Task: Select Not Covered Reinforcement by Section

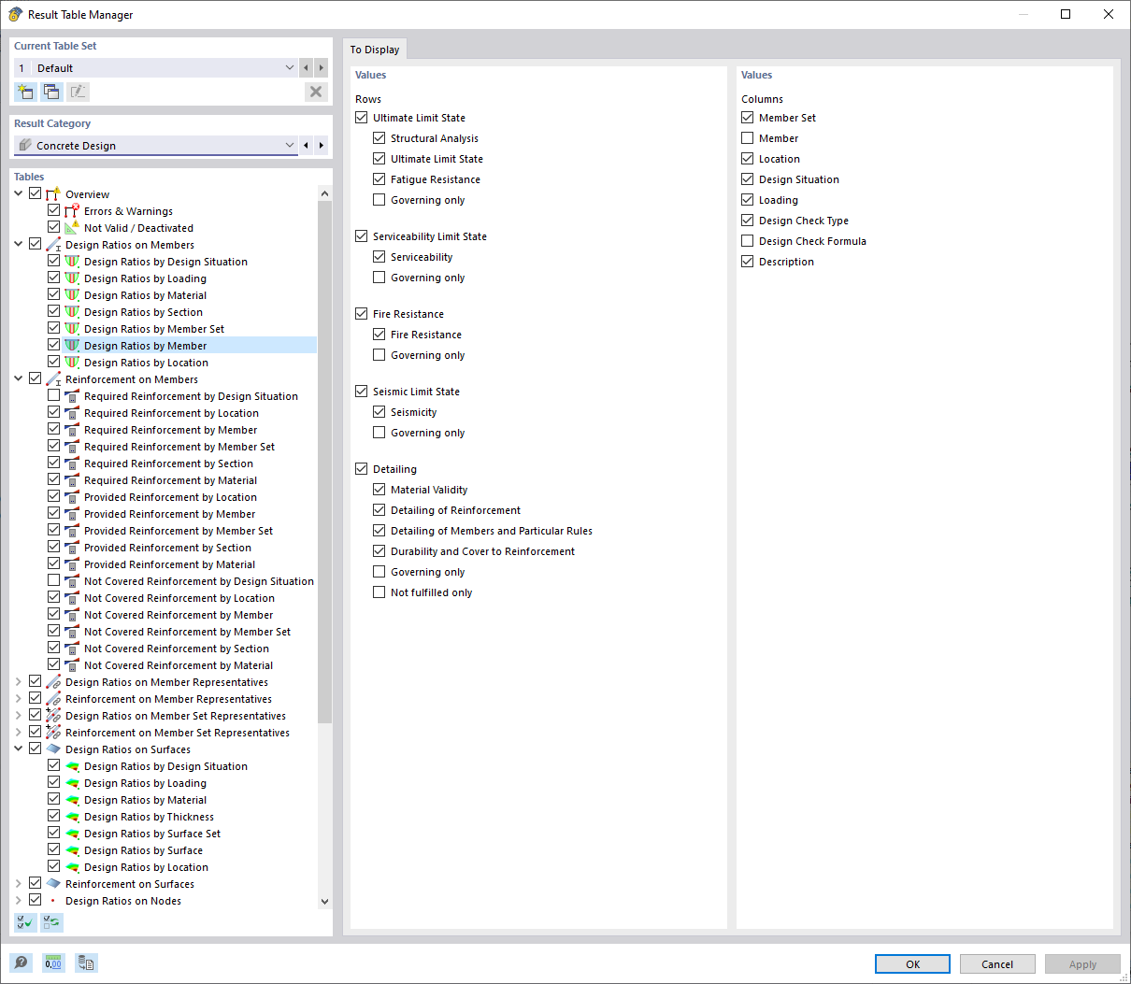Action: (x=177, y=649)
